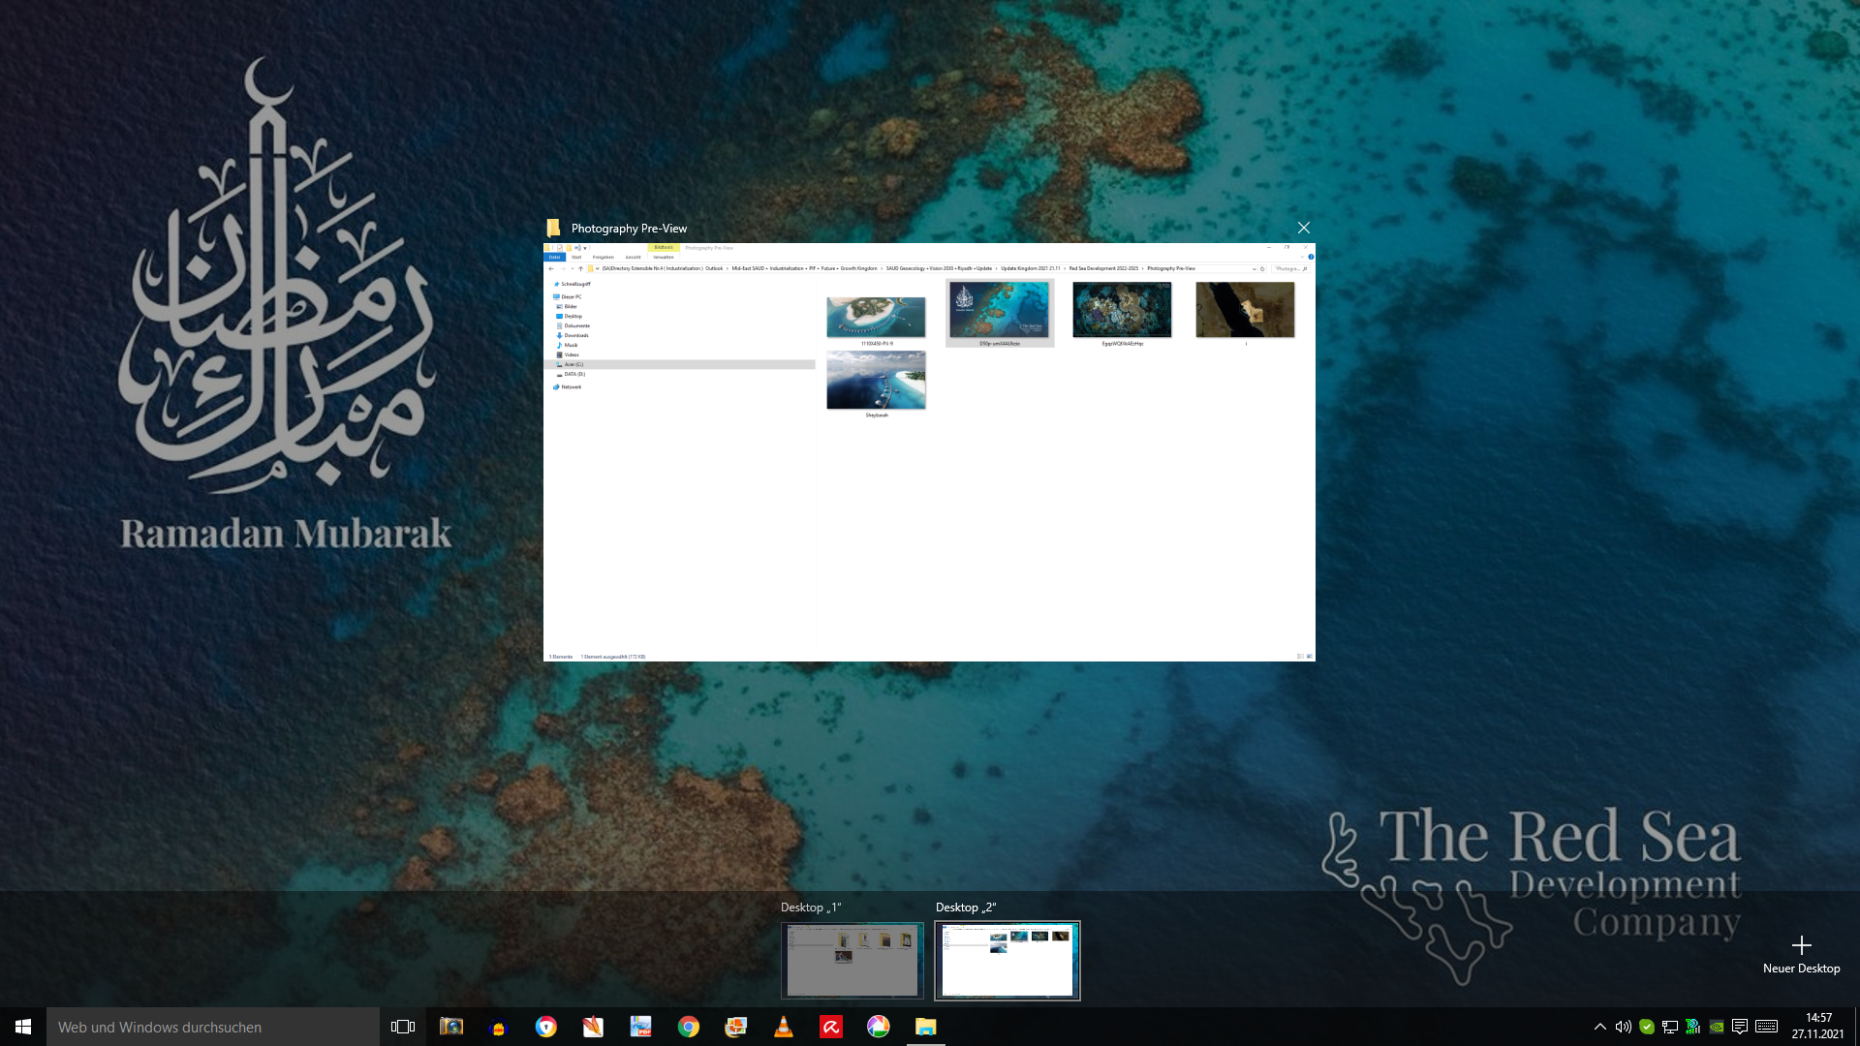Launch Picasa from the taskbar
This screenshot has height=1046, width=1860.
(x=879, y=1027)
